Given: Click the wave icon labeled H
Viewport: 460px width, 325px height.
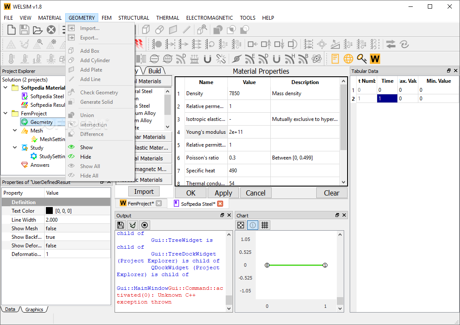Looking at the screenshot, I should 290,59.
